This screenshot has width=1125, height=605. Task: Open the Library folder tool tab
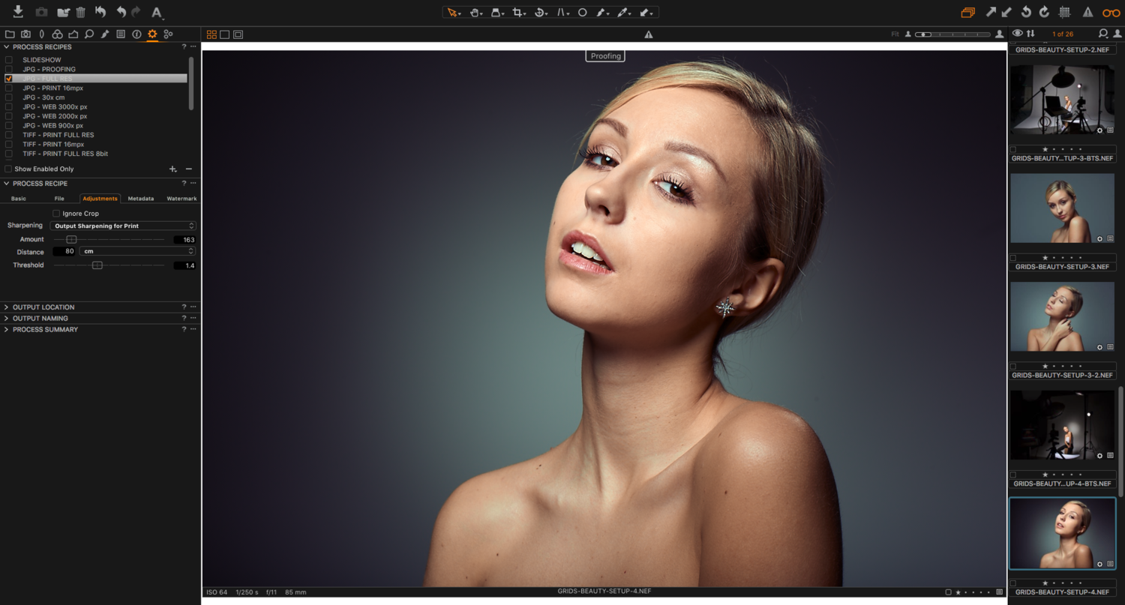point(10,34)
